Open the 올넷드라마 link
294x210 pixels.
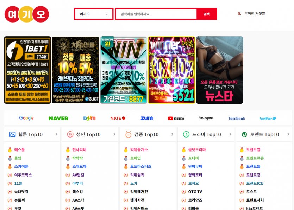[x=197, y=150]
